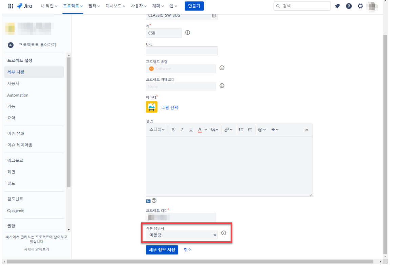
Task: Open the user profile avatar
Action: [372, 6]
